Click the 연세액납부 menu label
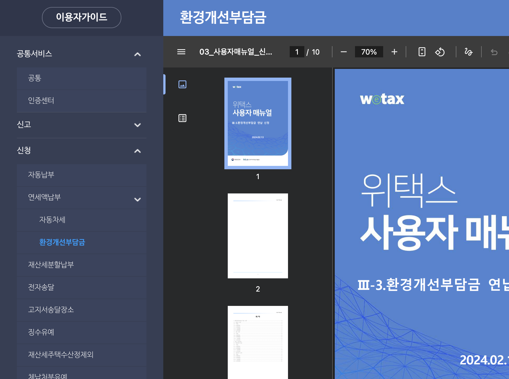Screen dimensions: 509x379 44,197
